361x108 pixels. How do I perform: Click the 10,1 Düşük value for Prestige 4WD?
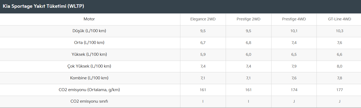pyautogui.click(x=294, y=31)
